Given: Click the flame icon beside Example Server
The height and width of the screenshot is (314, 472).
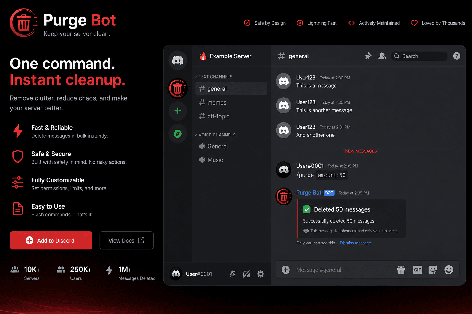Looking at the screenshot, I should tap(203, 56).
